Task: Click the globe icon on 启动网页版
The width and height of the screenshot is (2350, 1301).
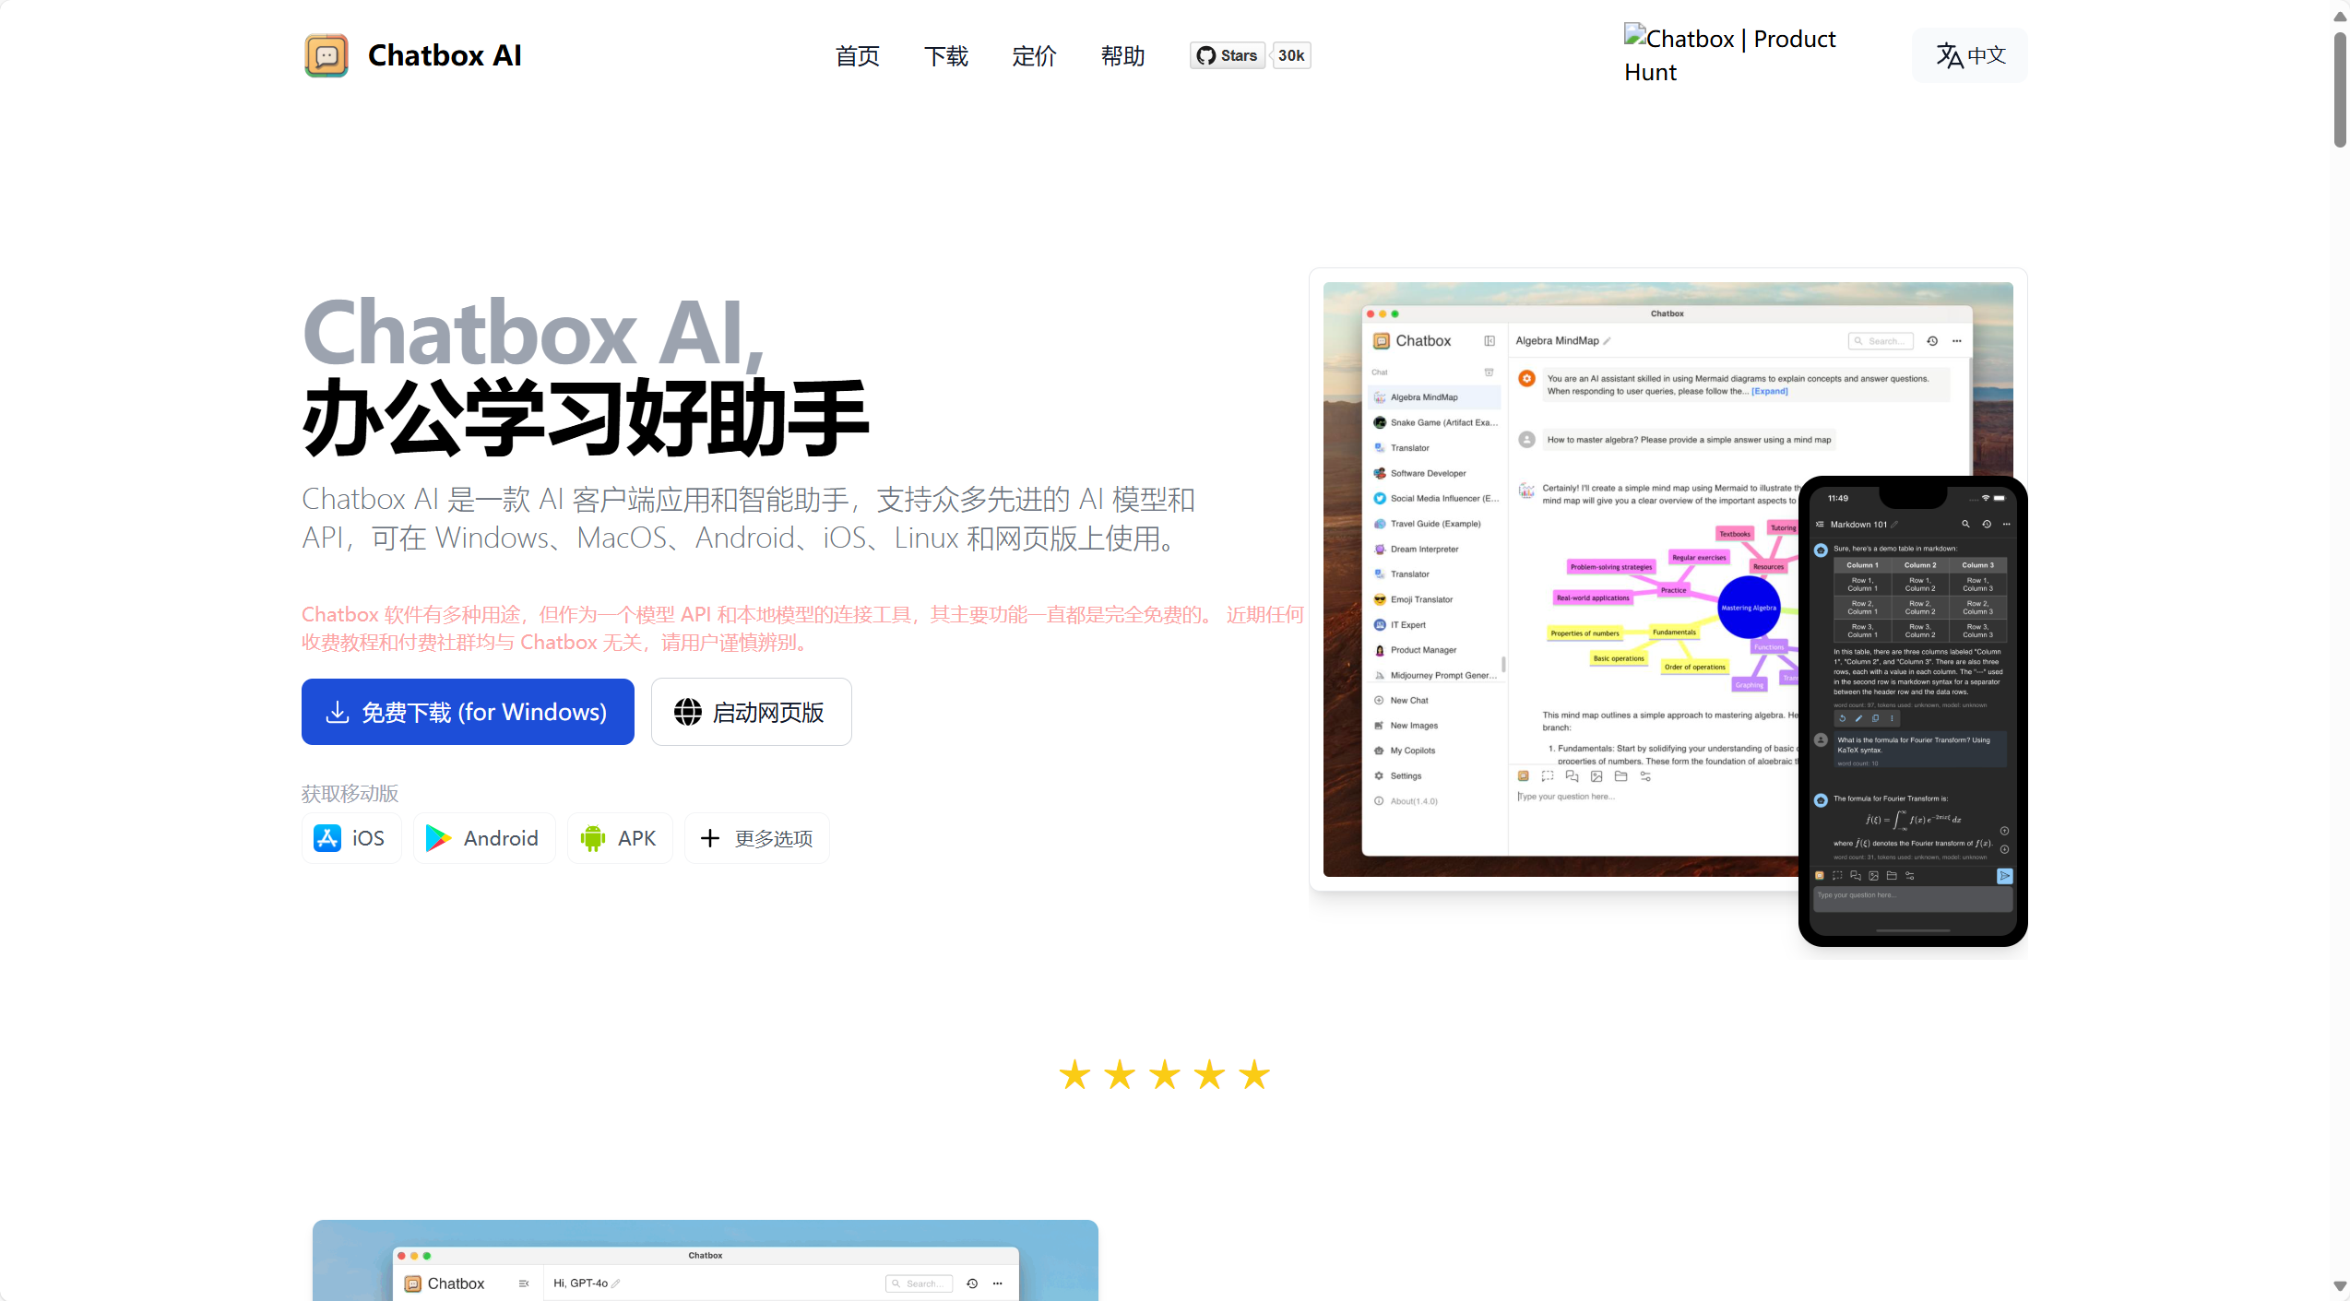Action: [688, 712]
